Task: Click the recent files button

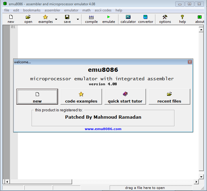Action: (169, 97)
